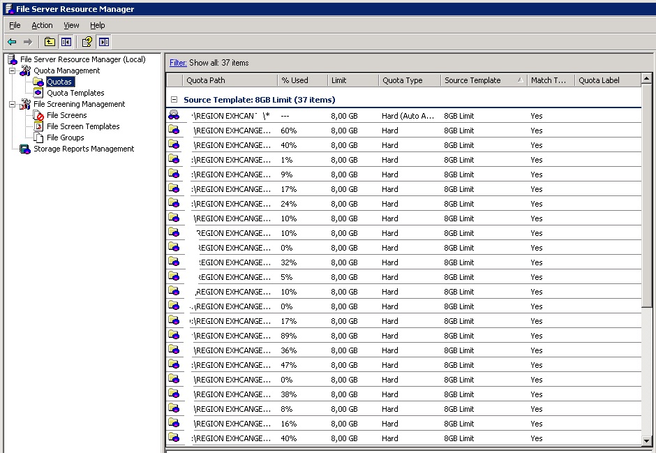Click the list scroll up arrow
This screenshot has width=656, height=453.
(646, 78)
